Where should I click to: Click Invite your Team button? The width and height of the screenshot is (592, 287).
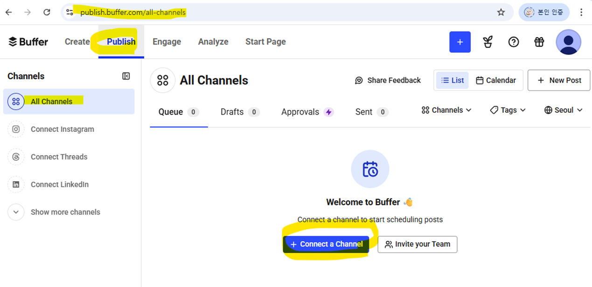coord(418,244)
